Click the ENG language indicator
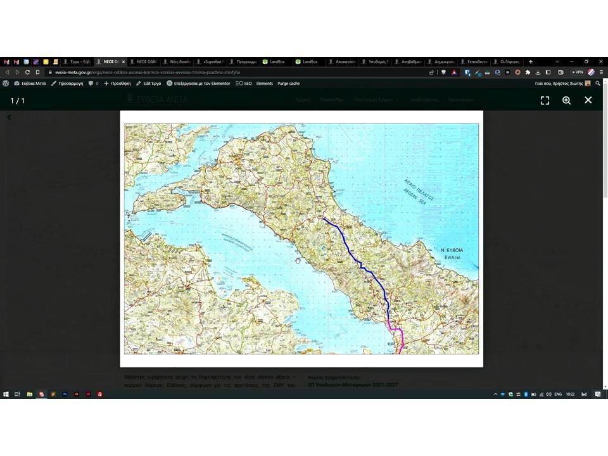Viewport: 608px width, 456px height. click(558, 395)
